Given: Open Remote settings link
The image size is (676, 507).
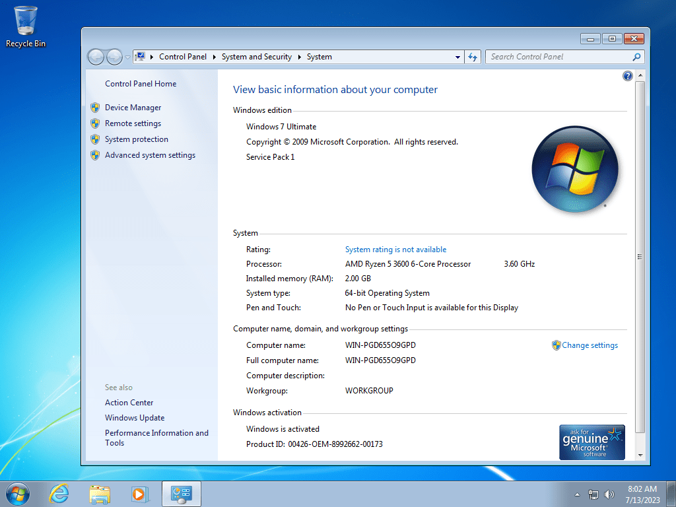Looking at the screenshot, I should coord(133,123).
